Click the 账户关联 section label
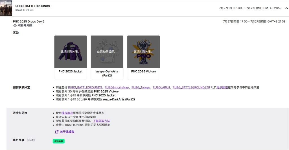Viewport: 289px width, 150px height. (19, 140)
